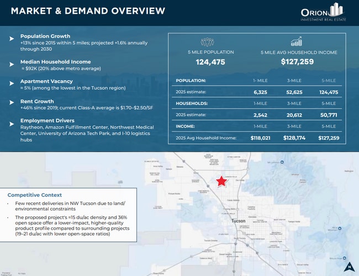Click the arrow bullet beside Population Growth
Screen dimensions: 359x276
pos(12,39)
